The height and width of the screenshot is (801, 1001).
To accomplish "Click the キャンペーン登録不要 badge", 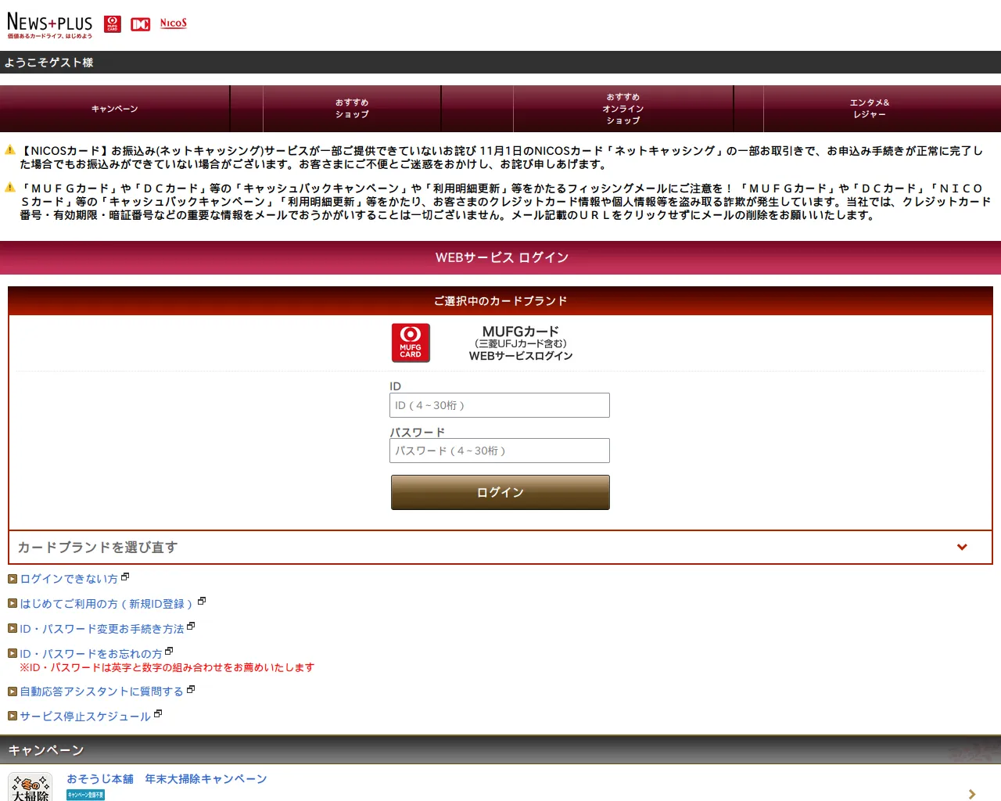I will tap(85, 795).
